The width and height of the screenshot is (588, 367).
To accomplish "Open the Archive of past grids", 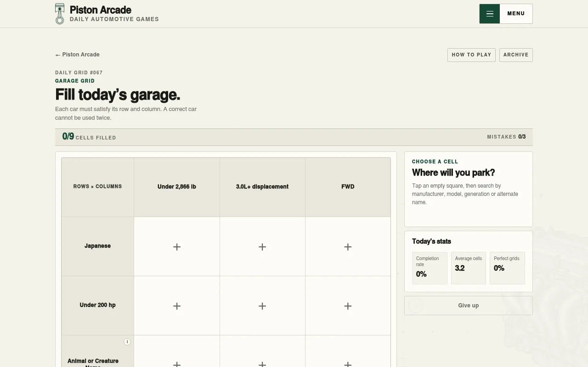I will coord(516,55).
